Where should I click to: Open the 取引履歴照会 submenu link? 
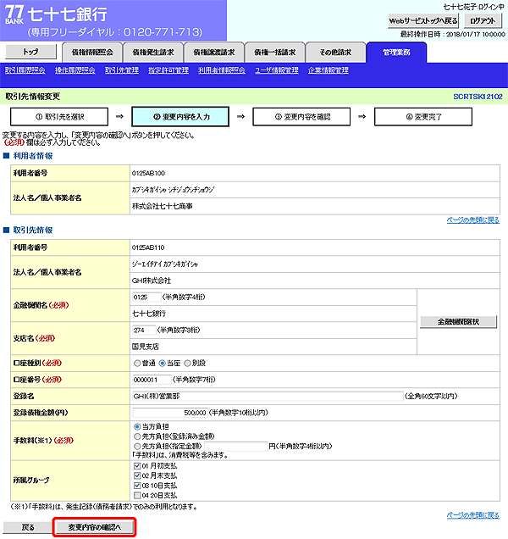25,70
